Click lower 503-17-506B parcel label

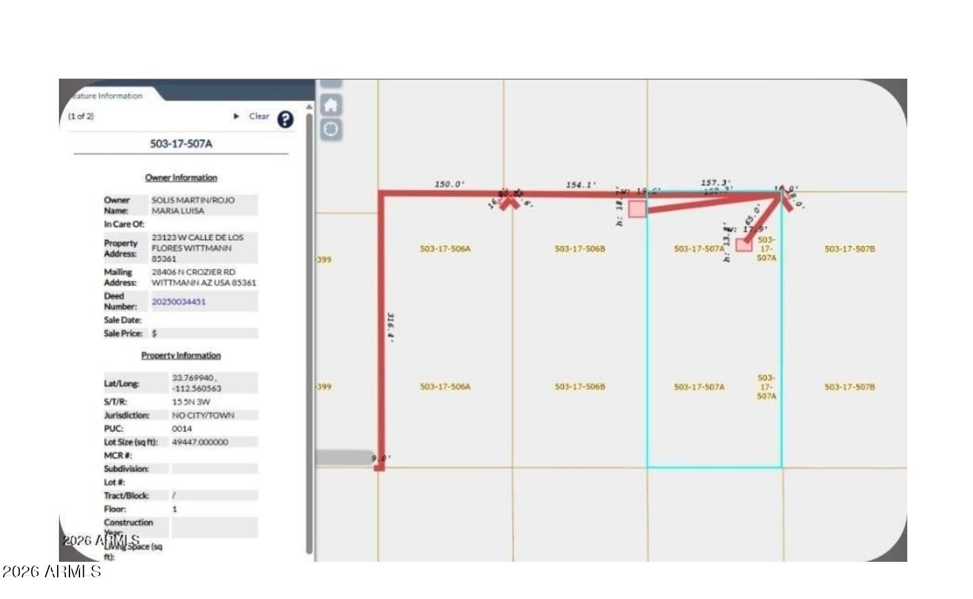(x=580, y=387)
